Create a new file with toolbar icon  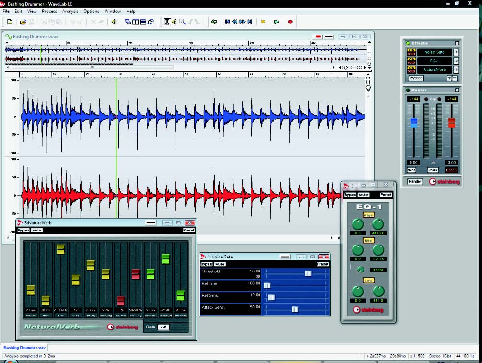point(10,22)
